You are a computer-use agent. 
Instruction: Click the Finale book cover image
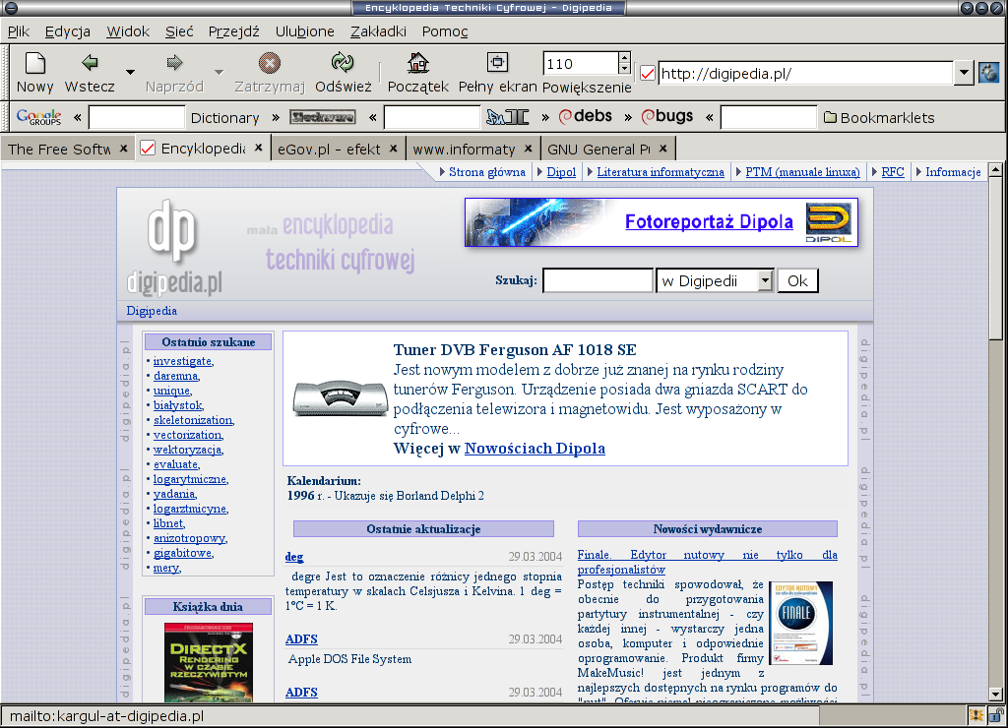coord(800,624)
